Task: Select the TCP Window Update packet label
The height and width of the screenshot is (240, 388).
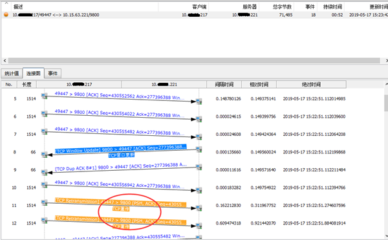Action: tap(121, 149)
